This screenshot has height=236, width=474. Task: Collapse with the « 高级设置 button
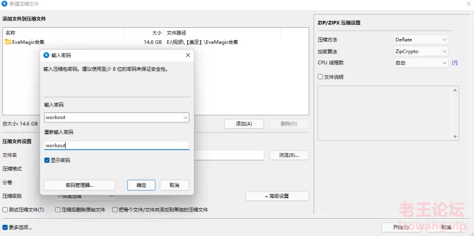click(x=277, y=196)
